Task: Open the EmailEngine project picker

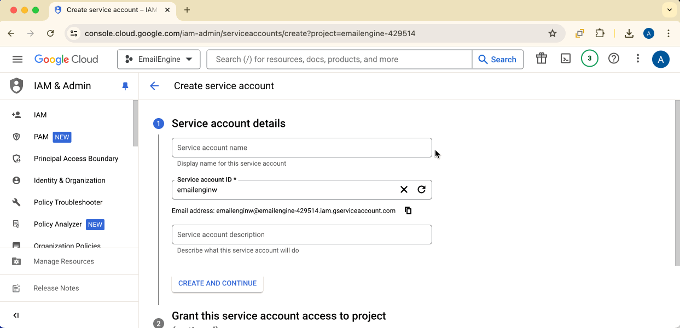Action: [158, 59]
